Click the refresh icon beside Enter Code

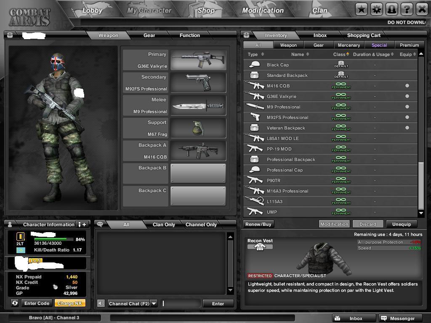[15, 303]
